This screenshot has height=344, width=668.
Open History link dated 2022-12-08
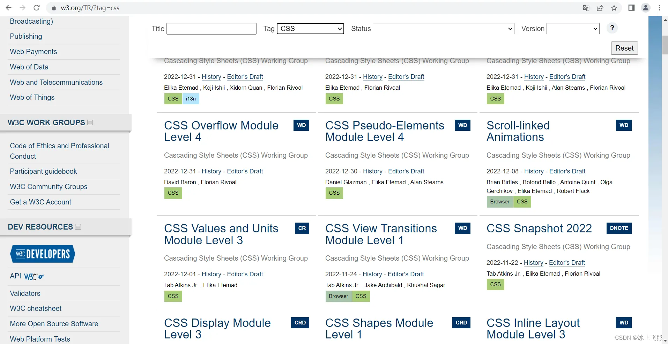(x=534, y=171)
